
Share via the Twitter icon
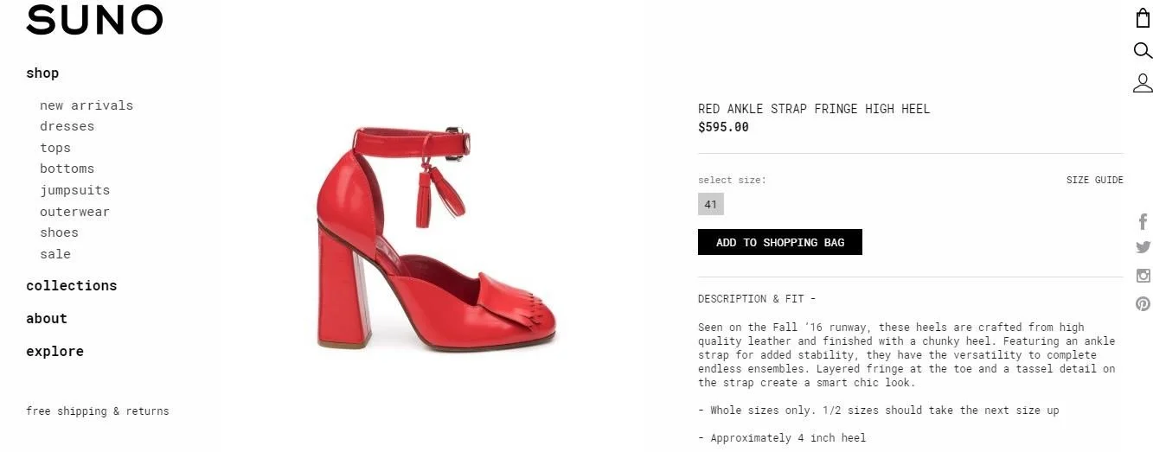click(1143, 247)
